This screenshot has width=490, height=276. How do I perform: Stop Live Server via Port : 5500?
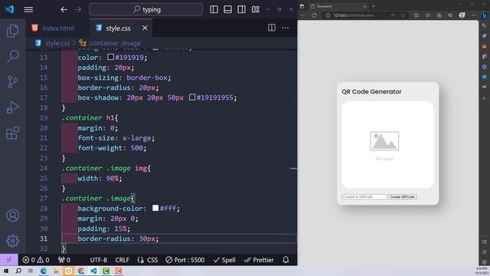[x=185, y=260]
